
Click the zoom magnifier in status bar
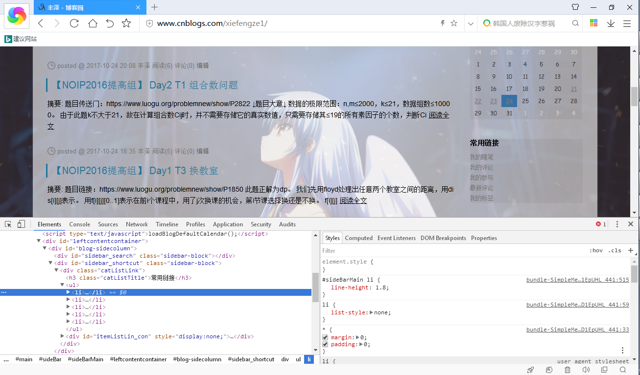pyautogui.click(x=623, y=370)
